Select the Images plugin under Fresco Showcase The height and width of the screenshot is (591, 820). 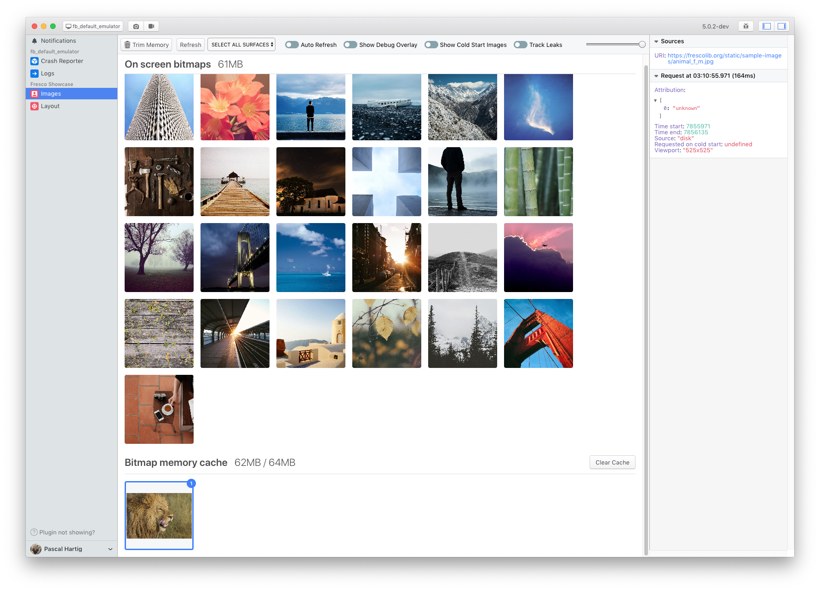(x=51, y=93)
